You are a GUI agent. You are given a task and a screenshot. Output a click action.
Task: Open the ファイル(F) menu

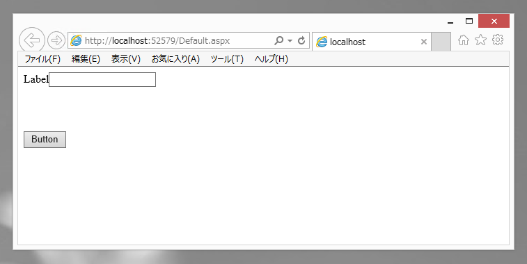[42, 59]
